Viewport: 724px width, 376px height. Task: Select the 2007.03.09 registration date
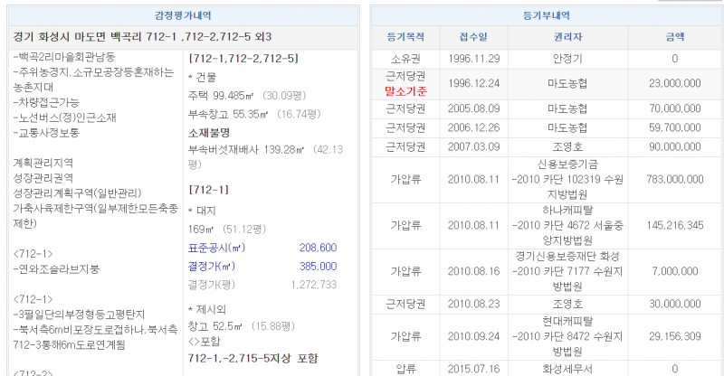(472, 146)
